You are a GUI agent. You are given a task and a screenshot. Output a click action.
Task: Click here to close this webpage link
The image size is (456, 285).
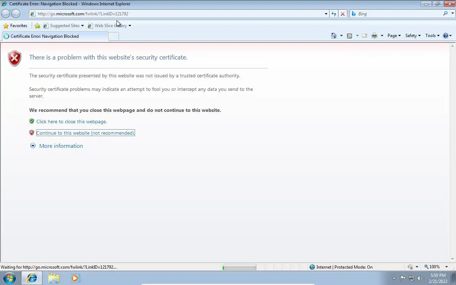coord(72,121)
